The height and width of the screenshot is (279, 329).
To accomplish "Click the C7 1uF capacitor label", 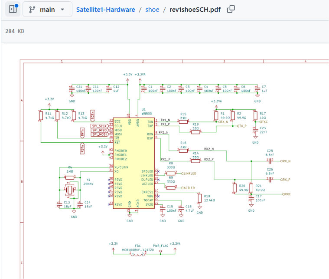I will (264, 89).
